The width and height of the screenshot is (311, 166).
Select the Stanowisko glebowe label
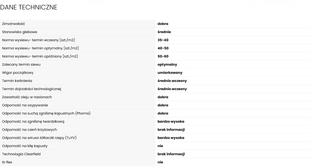[x=20, y=32]
